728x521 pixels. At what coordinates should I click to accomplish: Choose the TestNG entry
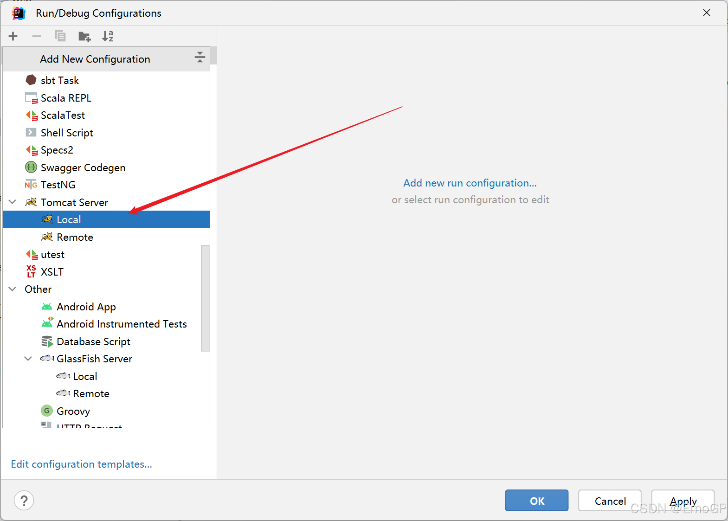pyautogui.click(x=106, y=185)
